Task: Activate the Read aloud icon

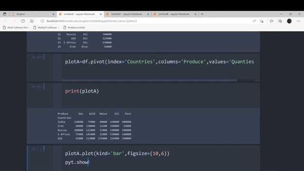Action: coord(254,21)
